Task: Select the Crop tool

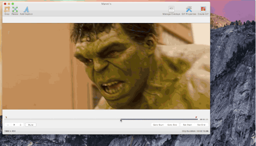Action: 7,11
